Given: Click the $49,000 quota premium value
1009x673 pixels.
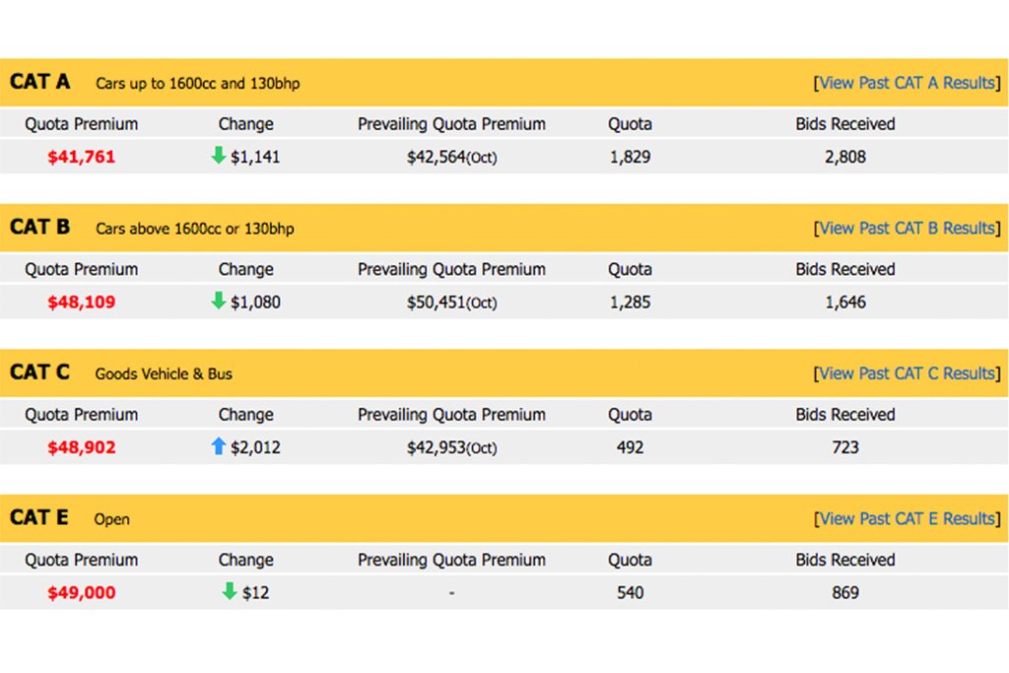Looking at the screenshot, I should click(82, 593).
